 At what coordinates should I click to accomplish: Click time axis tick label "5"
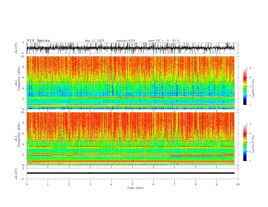click(x=132, y=184)
